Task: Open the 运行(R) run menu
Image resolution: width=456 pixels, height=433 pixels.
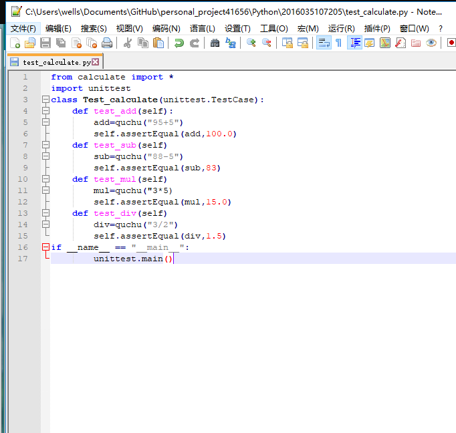Action: pyautogui.click(x=341, y=28)
